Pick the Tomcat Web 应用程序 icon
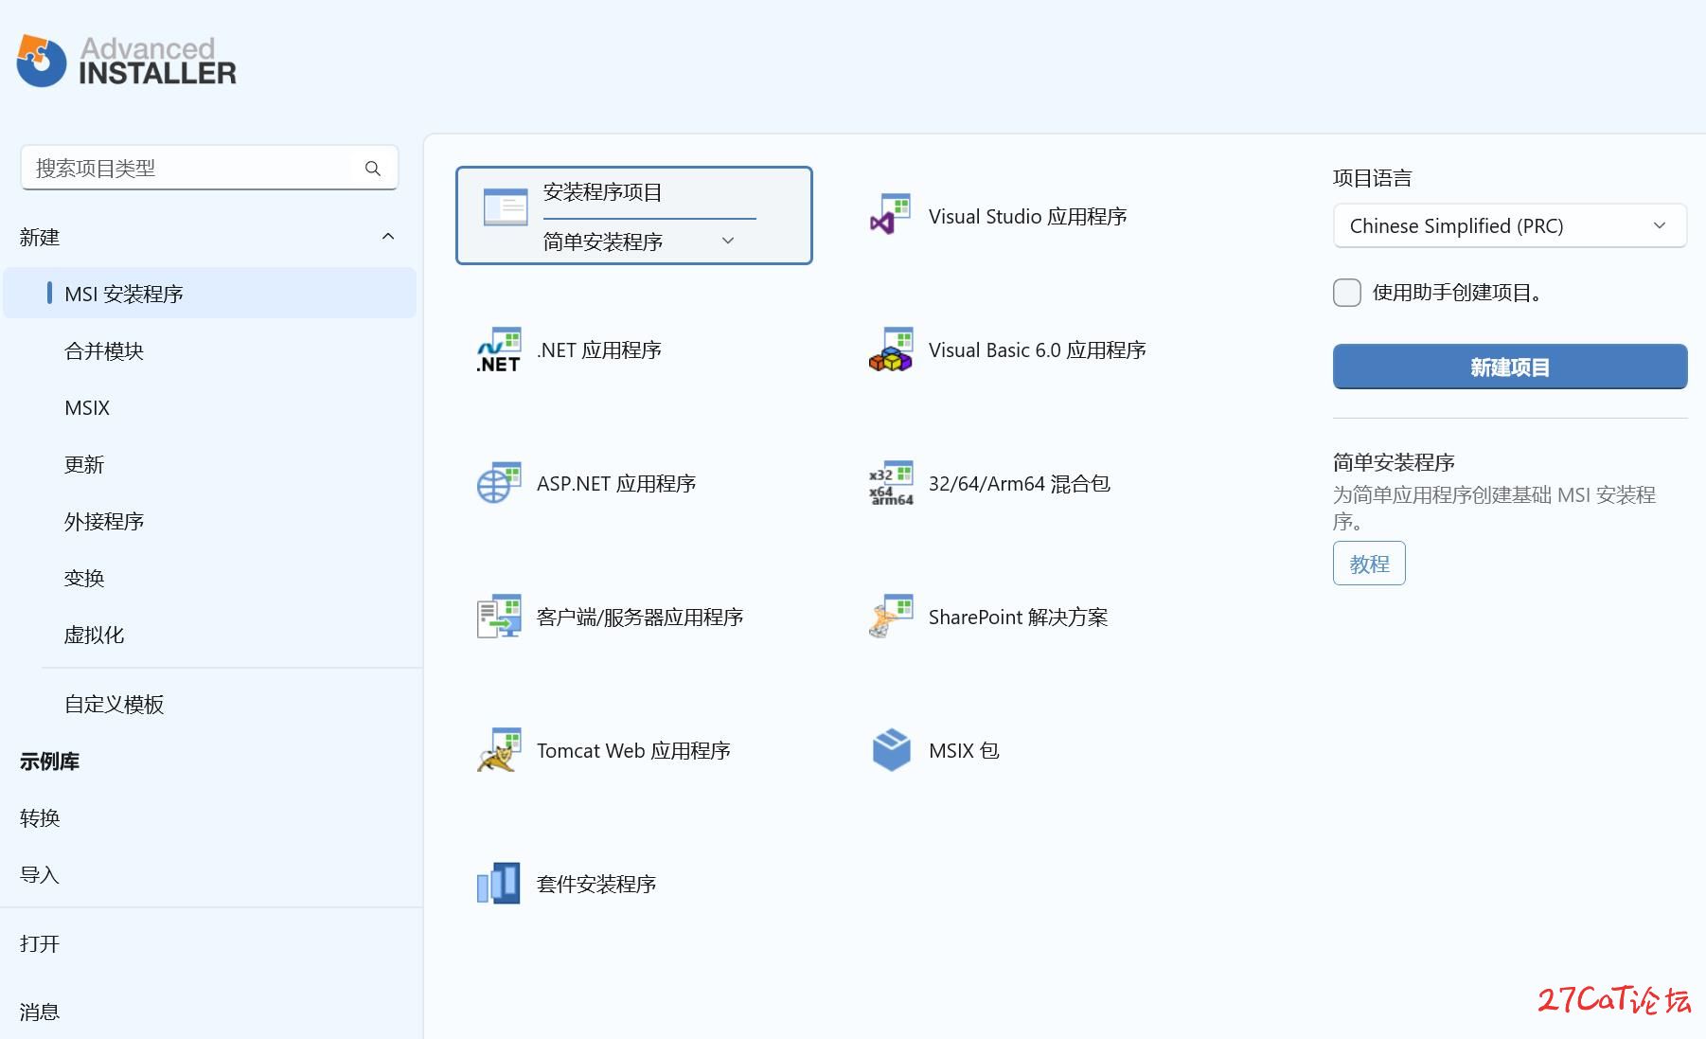This screenshot has height=1039, width=1706. tap(499, 750)
